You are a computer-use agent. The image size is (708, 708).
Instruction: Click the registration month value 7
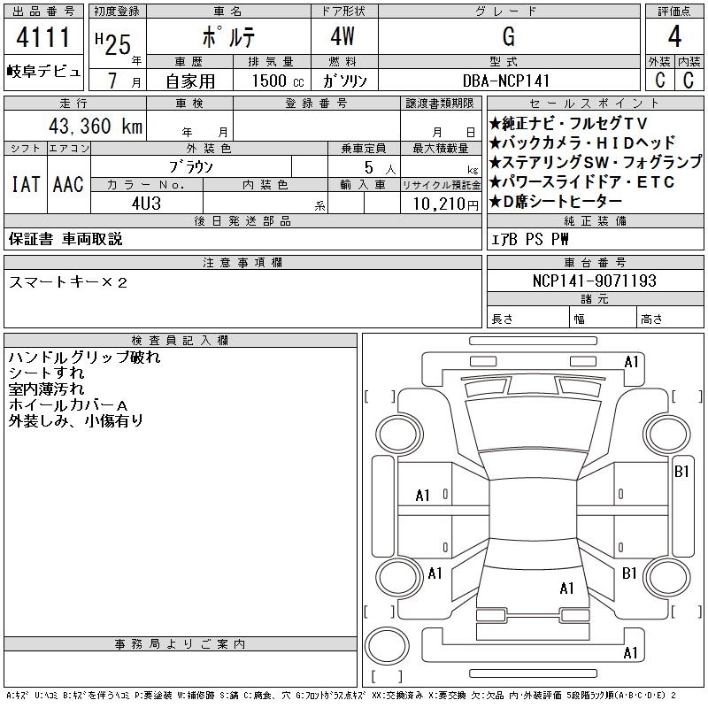click(112, 81)
